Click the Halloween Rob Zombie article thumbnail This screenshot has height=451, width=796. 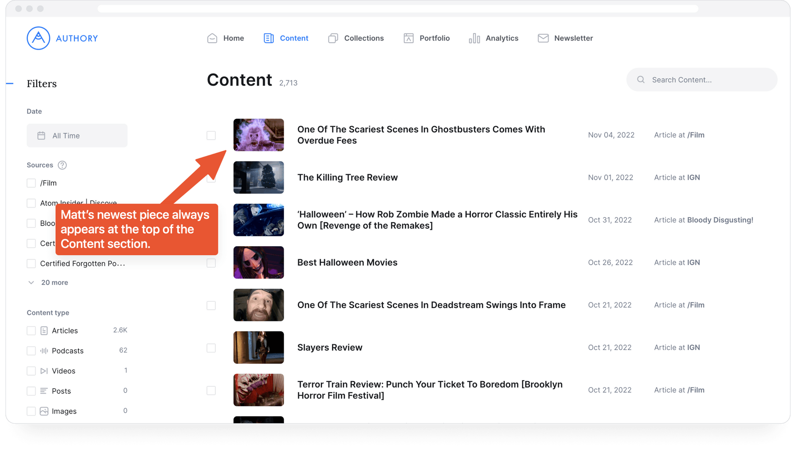point(259,220)
